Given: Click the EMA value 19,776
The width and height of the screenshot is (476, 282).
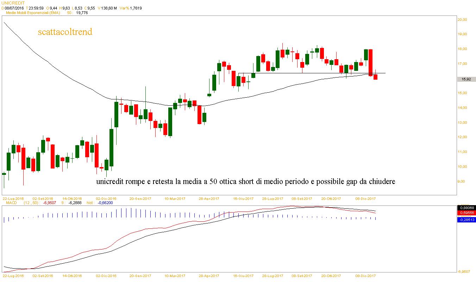Looking at the screenshot, I should coord(82,13).
